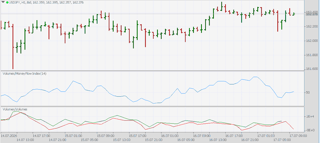Click the 16.07 13:00 time label
Screen dimensions: 320x143
(218, 140)
